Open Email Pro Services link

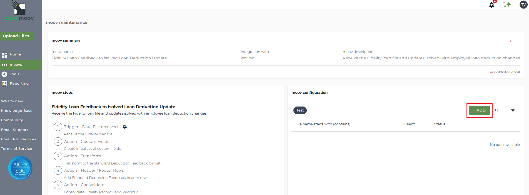coord(19,139)
